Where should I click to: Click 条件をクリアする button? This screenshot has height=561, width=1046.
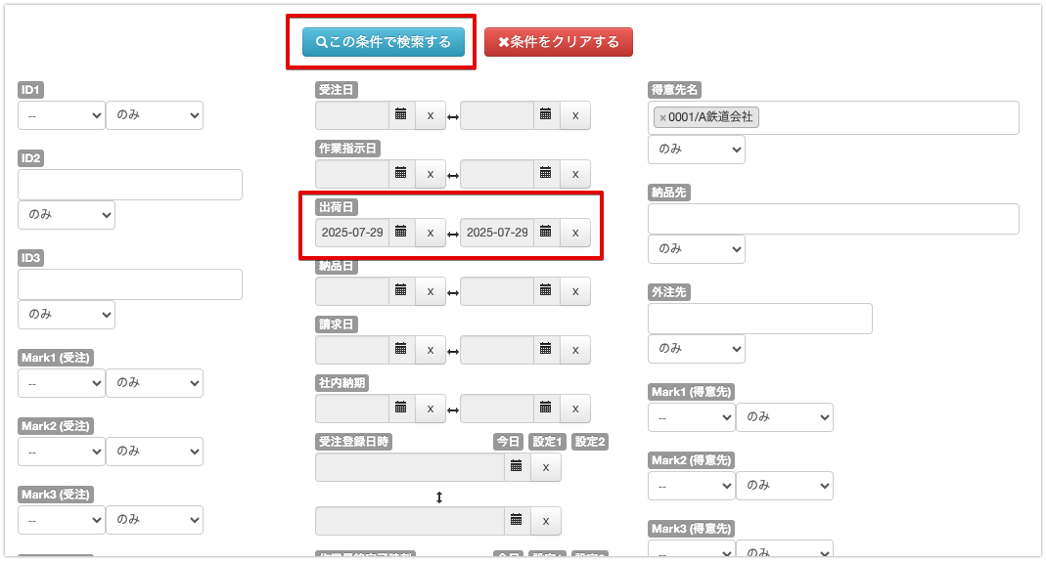click(558, 42)
